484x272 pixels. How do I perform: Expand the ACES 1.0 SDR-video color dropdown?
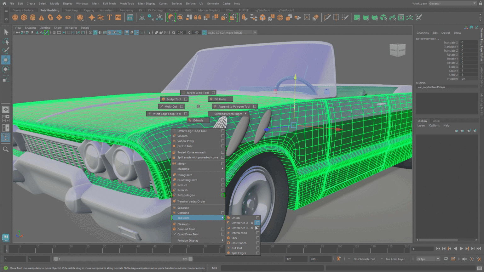pos(255,32)
